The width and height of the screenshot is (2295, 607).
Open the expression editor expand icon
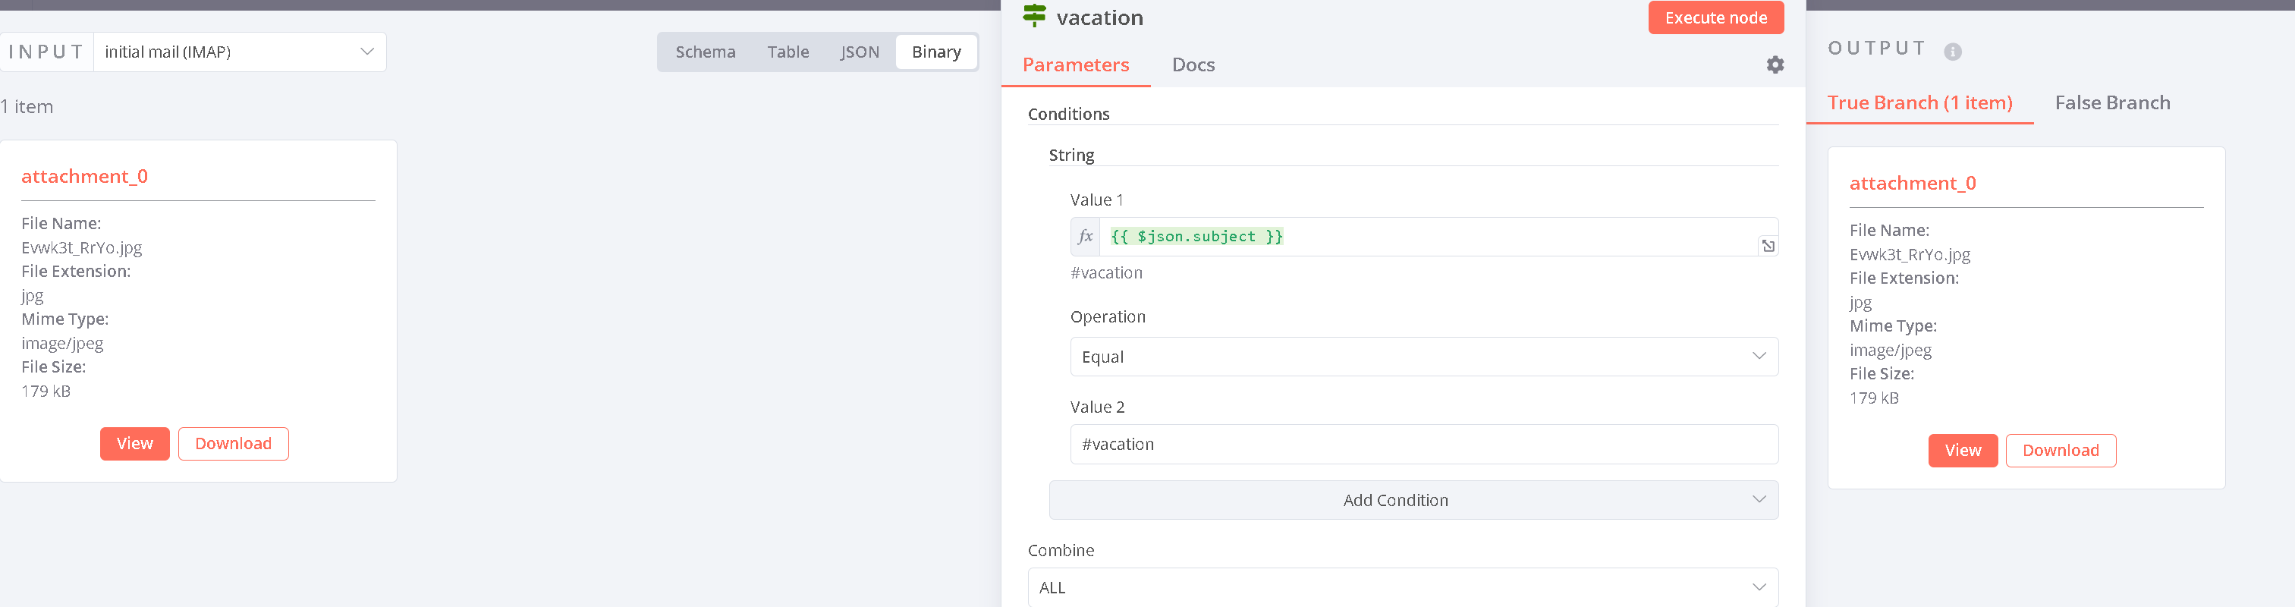(x=1768, y=246)
